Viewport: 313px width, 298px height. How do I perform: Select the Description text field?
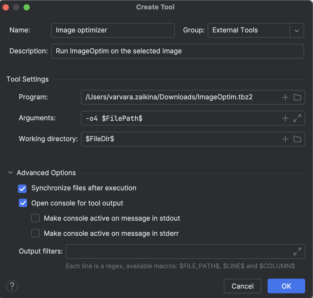[x=177, y=51]
